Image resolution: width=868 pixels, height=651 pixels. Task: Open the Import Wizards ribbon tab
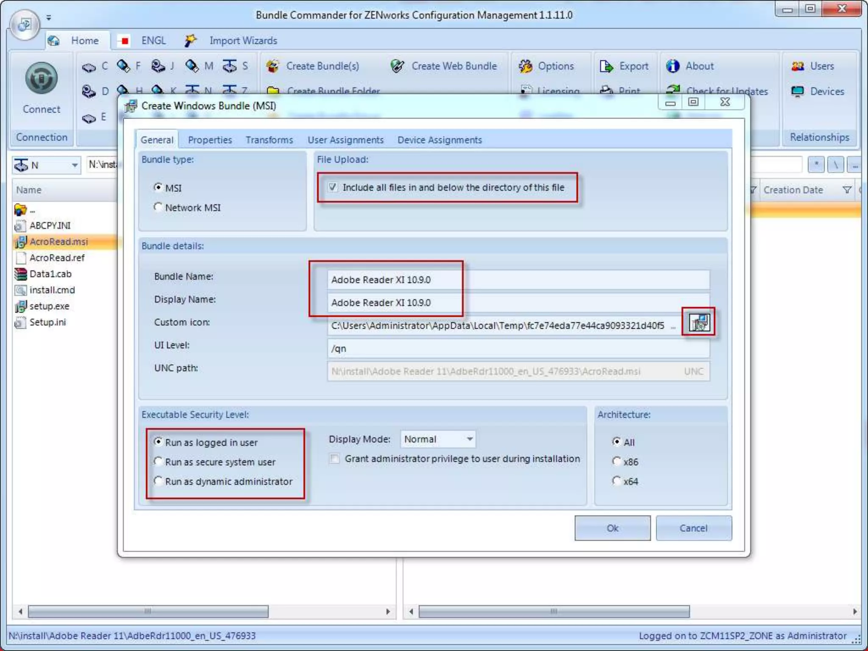pos(243,41)
